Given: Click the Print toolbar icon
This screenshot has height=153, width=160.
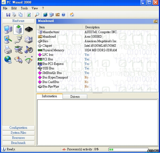Looking at the screenshot, I should click(14, 15).
